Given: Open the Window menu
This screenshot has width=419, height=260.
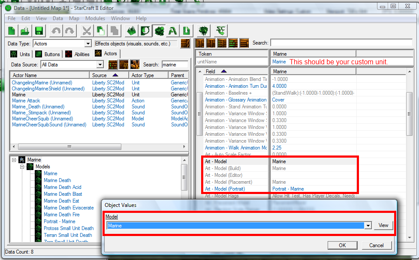Looking at the screenshot, I should coord(121,18).
